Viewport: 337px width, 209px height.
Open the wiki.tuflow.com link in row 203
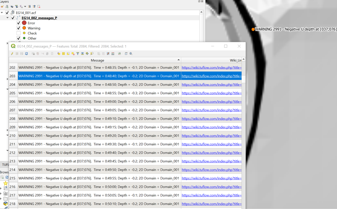211,76
